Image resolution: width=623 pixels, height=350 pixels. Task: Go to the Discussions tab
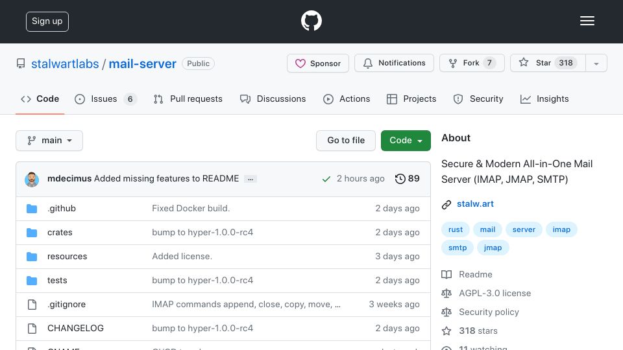(273, 99)
